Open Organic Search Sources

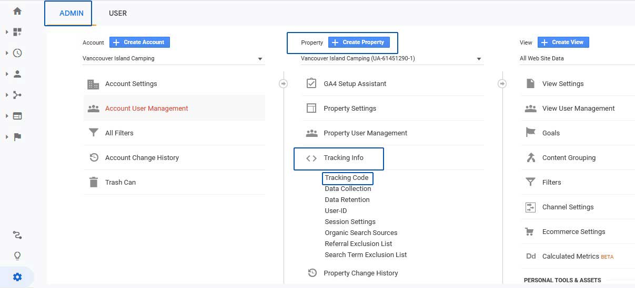(x=361, y=233)
